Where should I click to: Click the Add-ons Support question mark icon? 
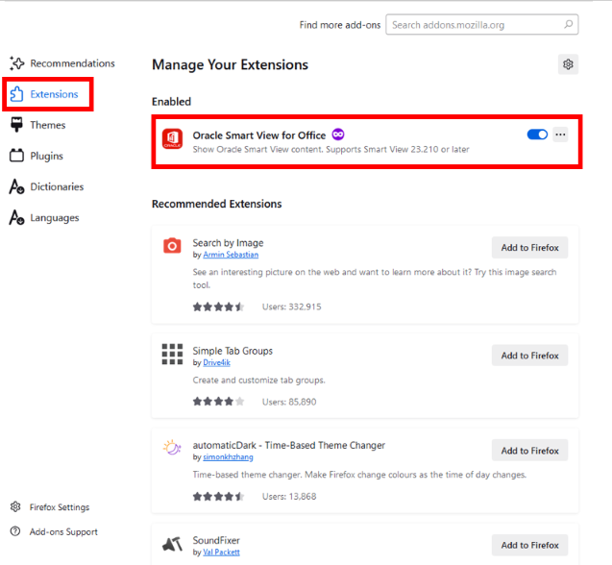[x=15, y=531]
